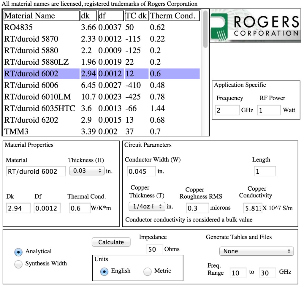The height and width of the screenshot is (288, 304).
Task: Click the RF Power Watt input field
Action: point(269,110)
